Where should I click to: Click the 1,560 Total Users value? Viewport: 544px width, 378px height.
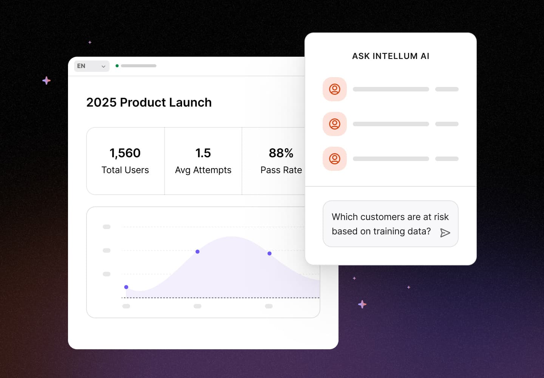click(125, 153)
